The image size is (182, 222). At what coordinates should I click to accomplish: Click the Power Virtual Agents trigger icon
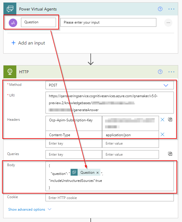pos(10,9)
